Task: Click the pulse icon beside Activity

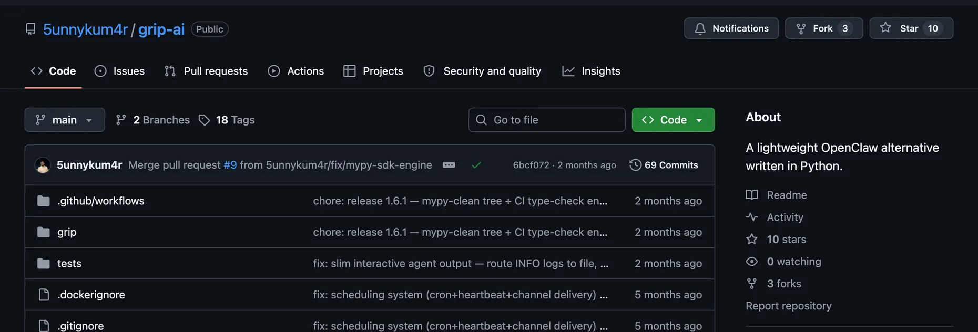Action: 752,217
